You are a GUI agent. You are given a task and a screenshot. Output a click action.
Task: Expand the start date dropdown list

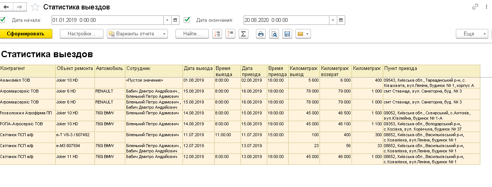(x=168, y=20)
